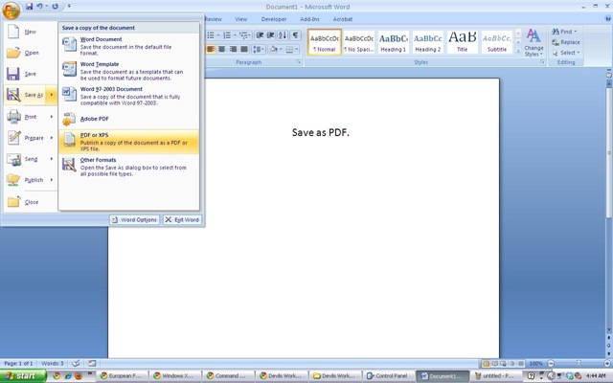Switch to the Add-Ins ribbon tab
Viewport: 613px width, 383px height.
pos(309,19)
